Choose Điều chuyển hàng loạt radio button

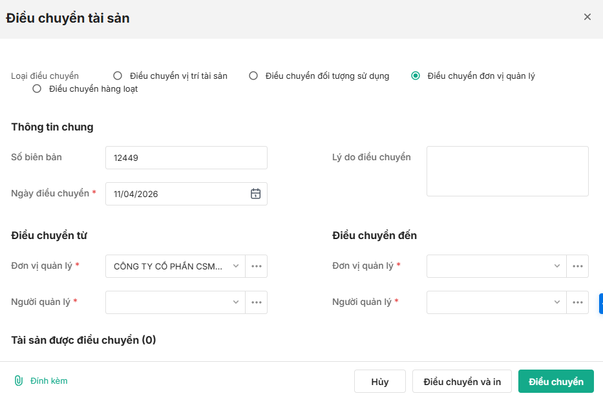click(x=37, y=89)
